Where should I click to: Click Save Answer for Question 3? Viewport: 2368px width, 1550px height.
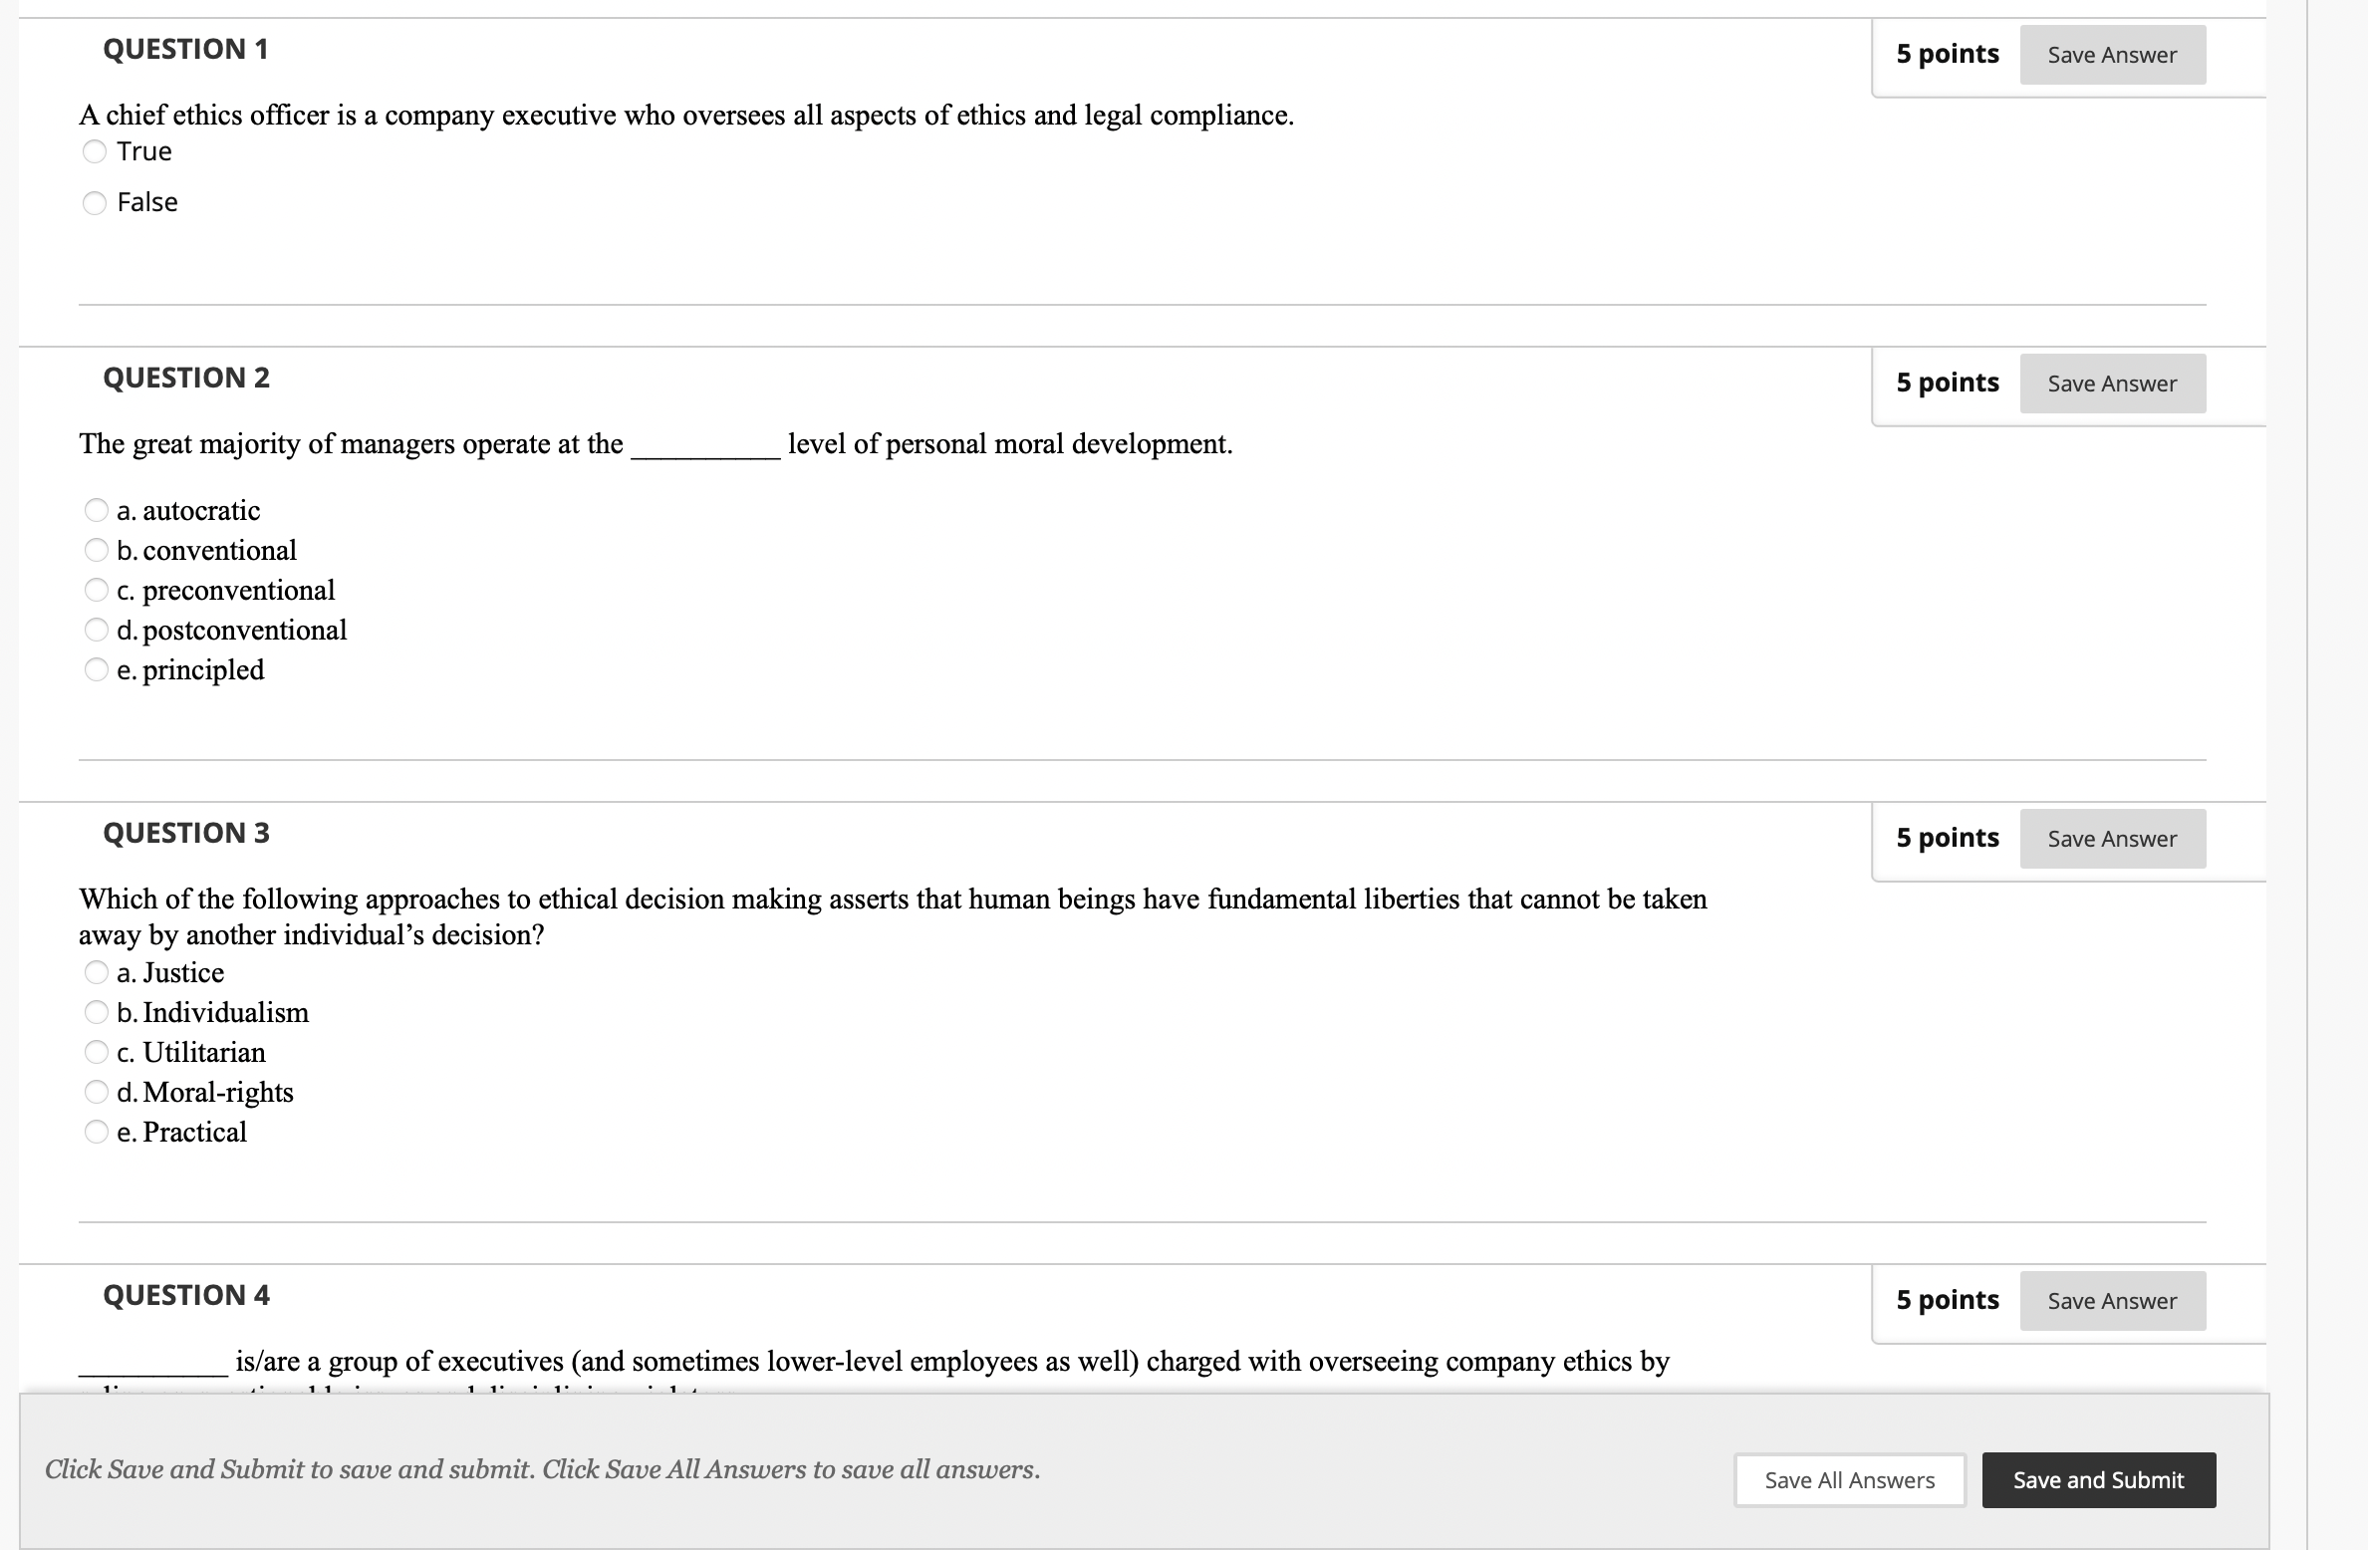point(2112,838)
